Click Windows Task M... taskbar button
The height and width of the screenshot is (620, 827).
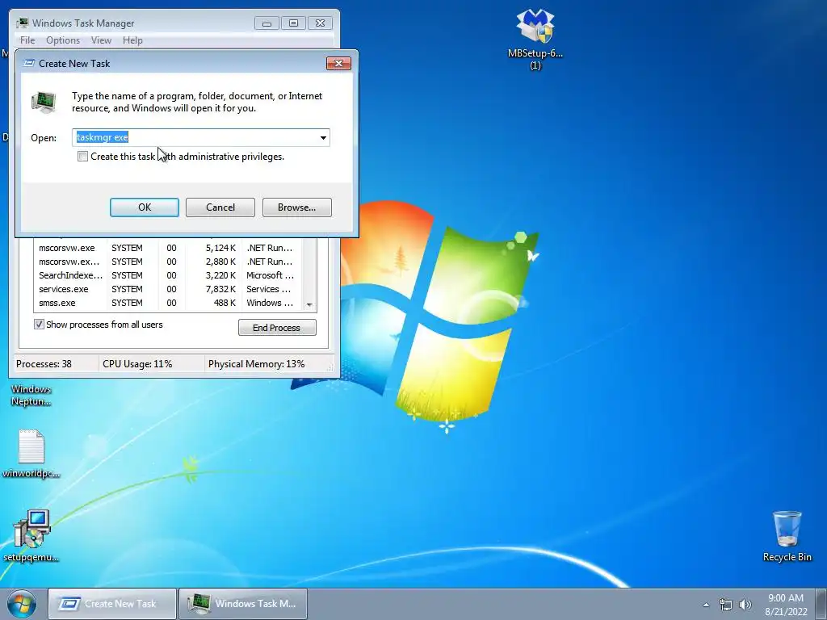pos(242,604)
